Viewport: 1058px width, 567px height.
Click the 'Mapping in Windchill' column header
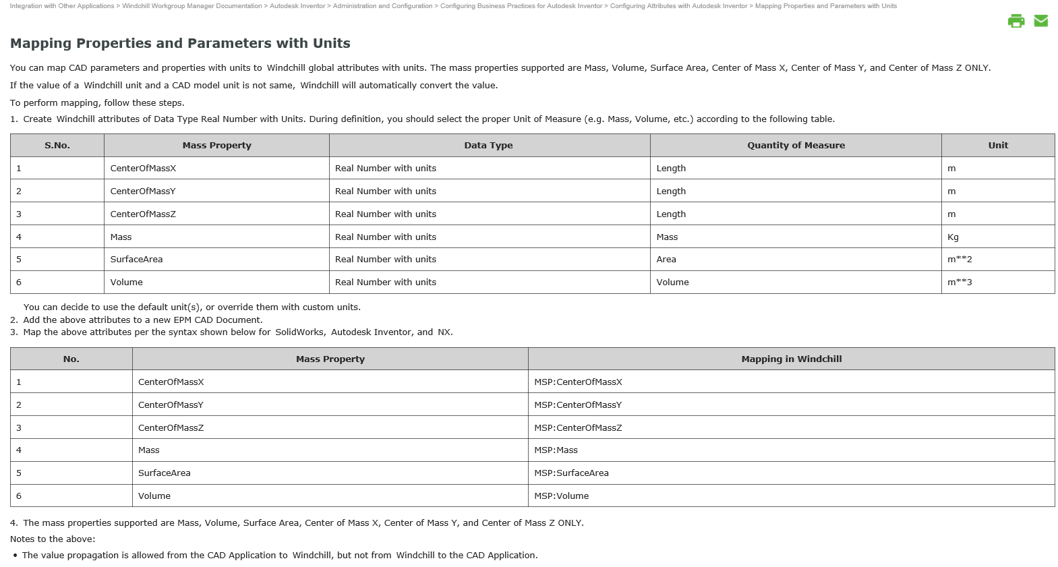click(x=791, y=359)
